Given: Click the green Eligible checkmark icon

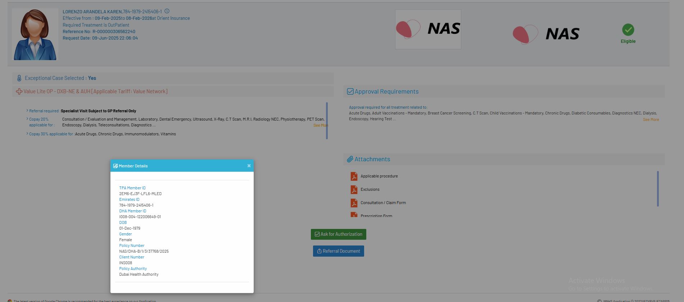Looking at the screenshot, I should click(x=628, y=30).
